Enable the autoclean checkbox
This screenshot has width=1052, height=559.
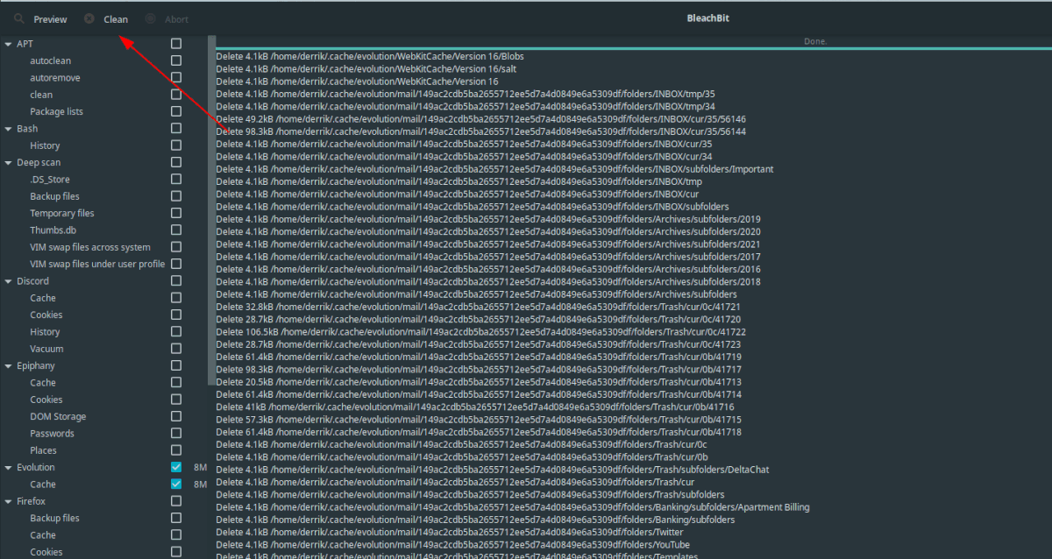click(x=176, y=60)
